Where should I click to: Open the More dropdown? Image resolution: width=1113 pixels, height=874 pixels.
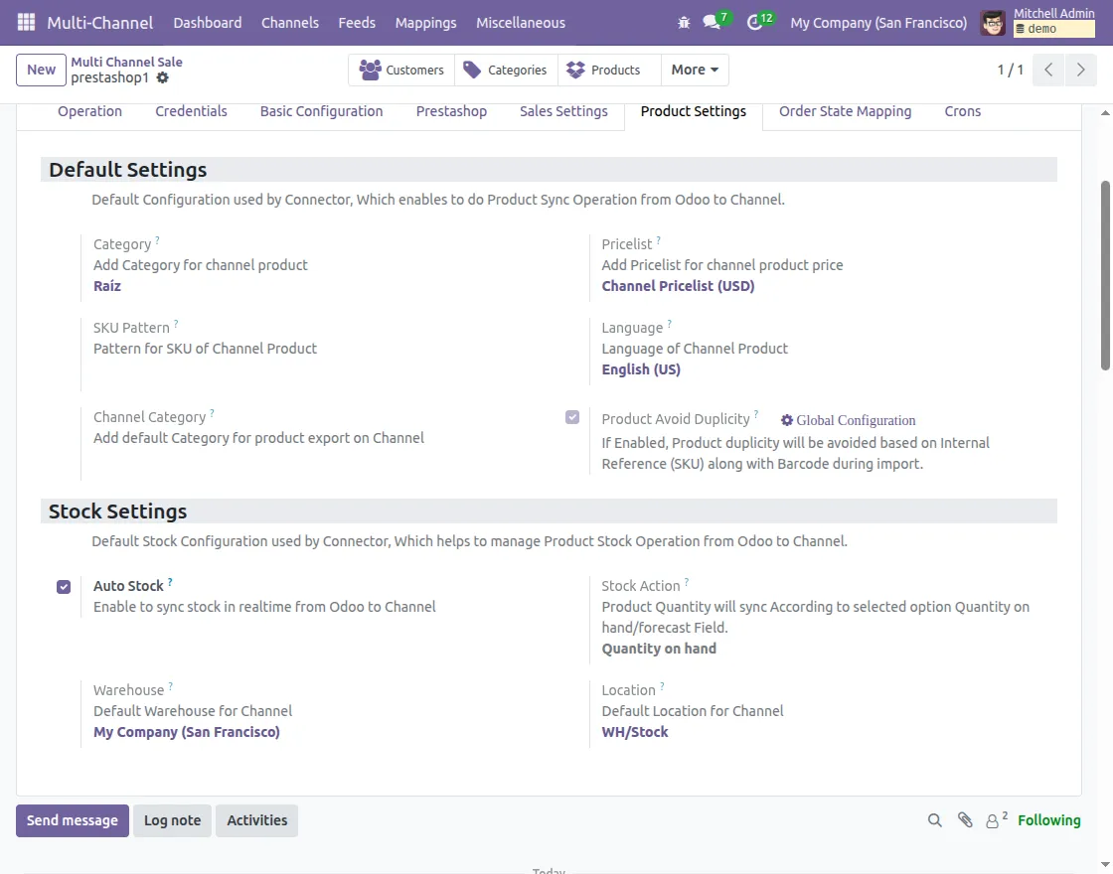[x=695, y=70]
